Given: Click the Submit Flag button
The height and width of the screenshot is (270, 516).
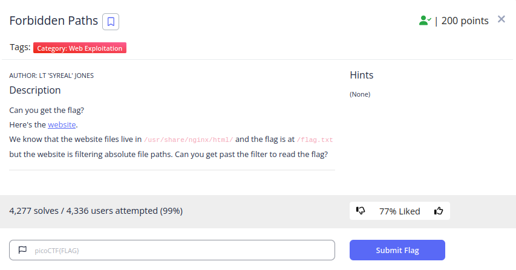Looking at the screenshot, I should (x=397, y=250).
